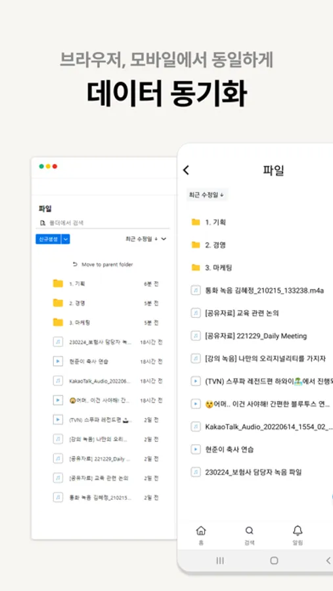Click the red window dot in browser
Screen dimensions: 333x591
[x=55, y=166]
